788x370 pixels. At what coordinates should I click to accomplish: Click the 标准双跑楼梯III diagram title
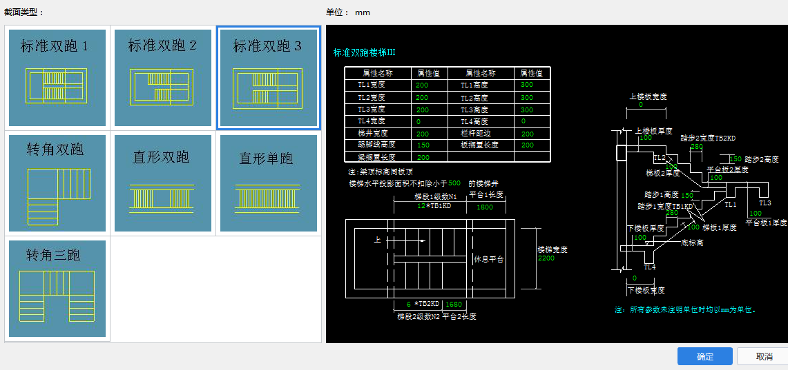click(x=365, y=52)
